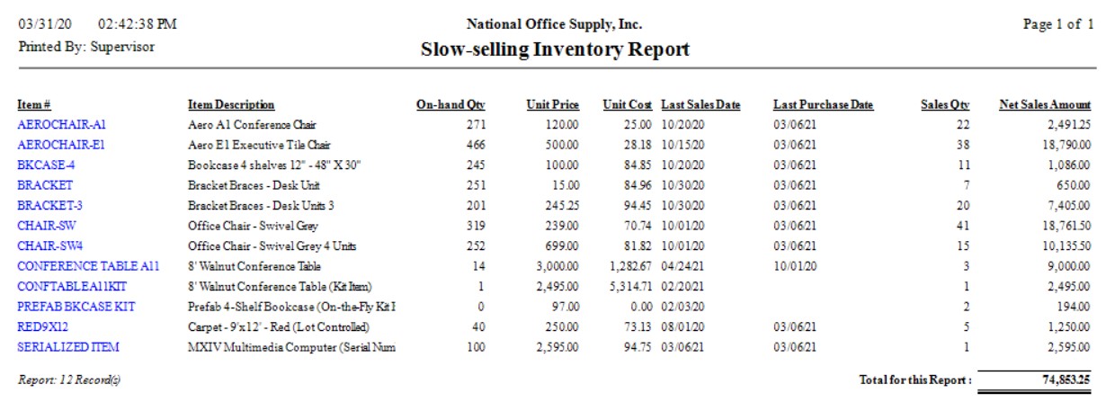Screen dimensions: 1106x420
Task: Click the Unit Price column header
Action: click(x=553, y=105)
